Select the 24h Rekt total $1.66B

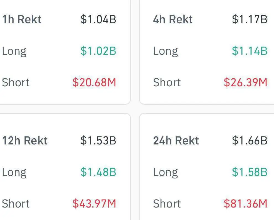coord(250,141)
